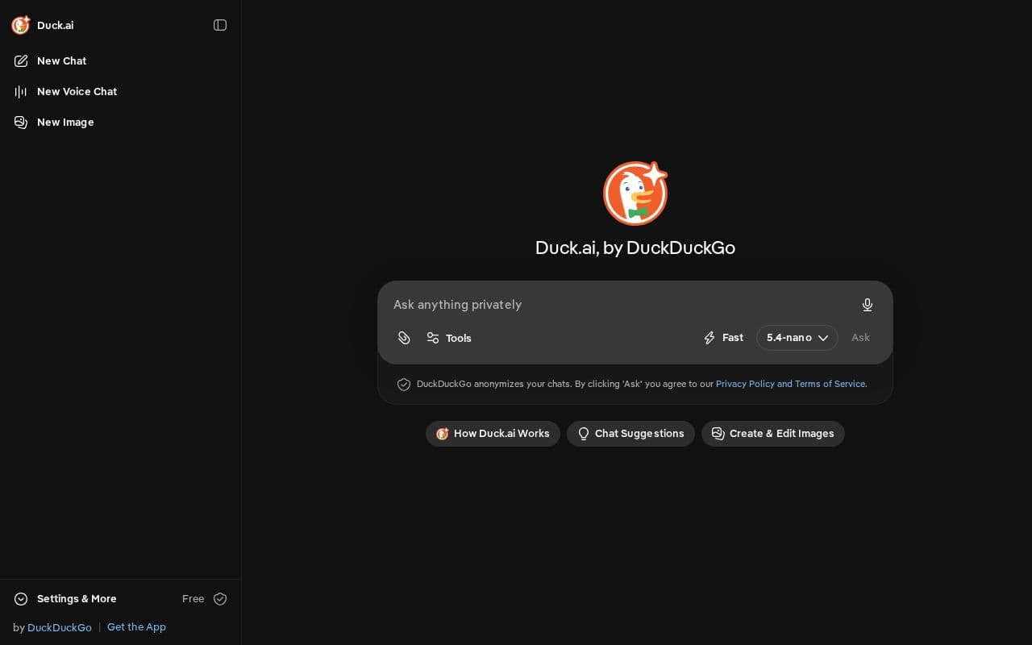The image size is (1032, 645).
Task: Open Chat Suggestions
Action: point(630,434)
